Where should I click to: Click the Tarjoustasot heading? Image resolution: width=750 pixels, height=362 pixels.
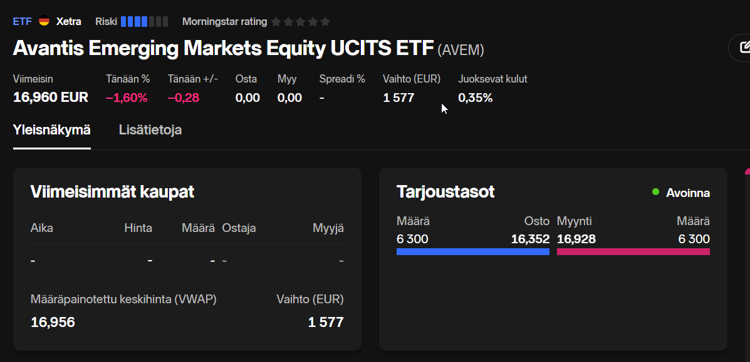(x=445, y=191)
